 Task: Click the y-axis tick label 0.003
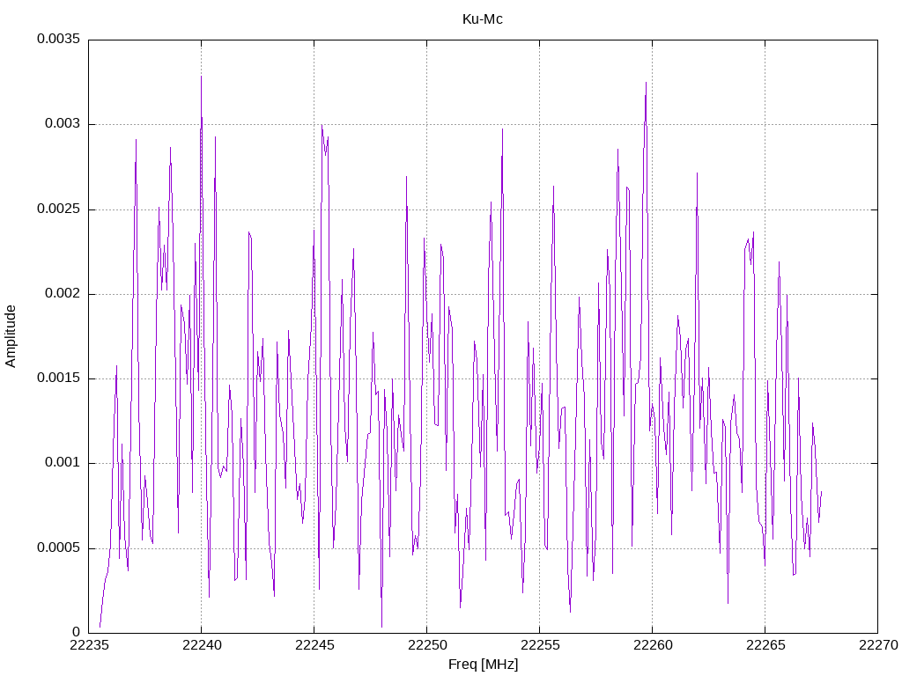(x=63, y=124)
